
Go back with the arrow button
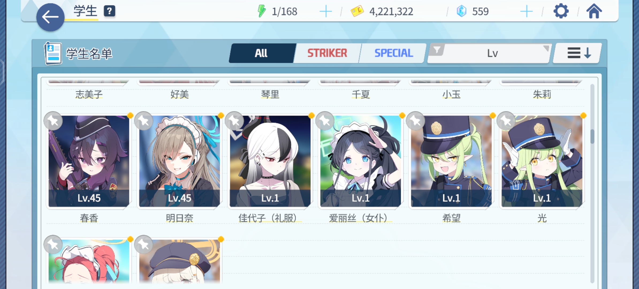coord(50,17)
